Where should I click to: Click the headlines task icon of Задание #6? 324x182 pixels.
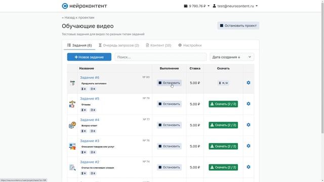[x=72, y=83]
